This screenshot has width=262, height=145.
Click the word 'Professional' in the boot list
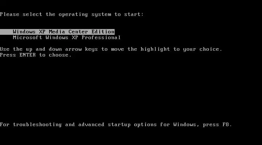pos(101,37)
